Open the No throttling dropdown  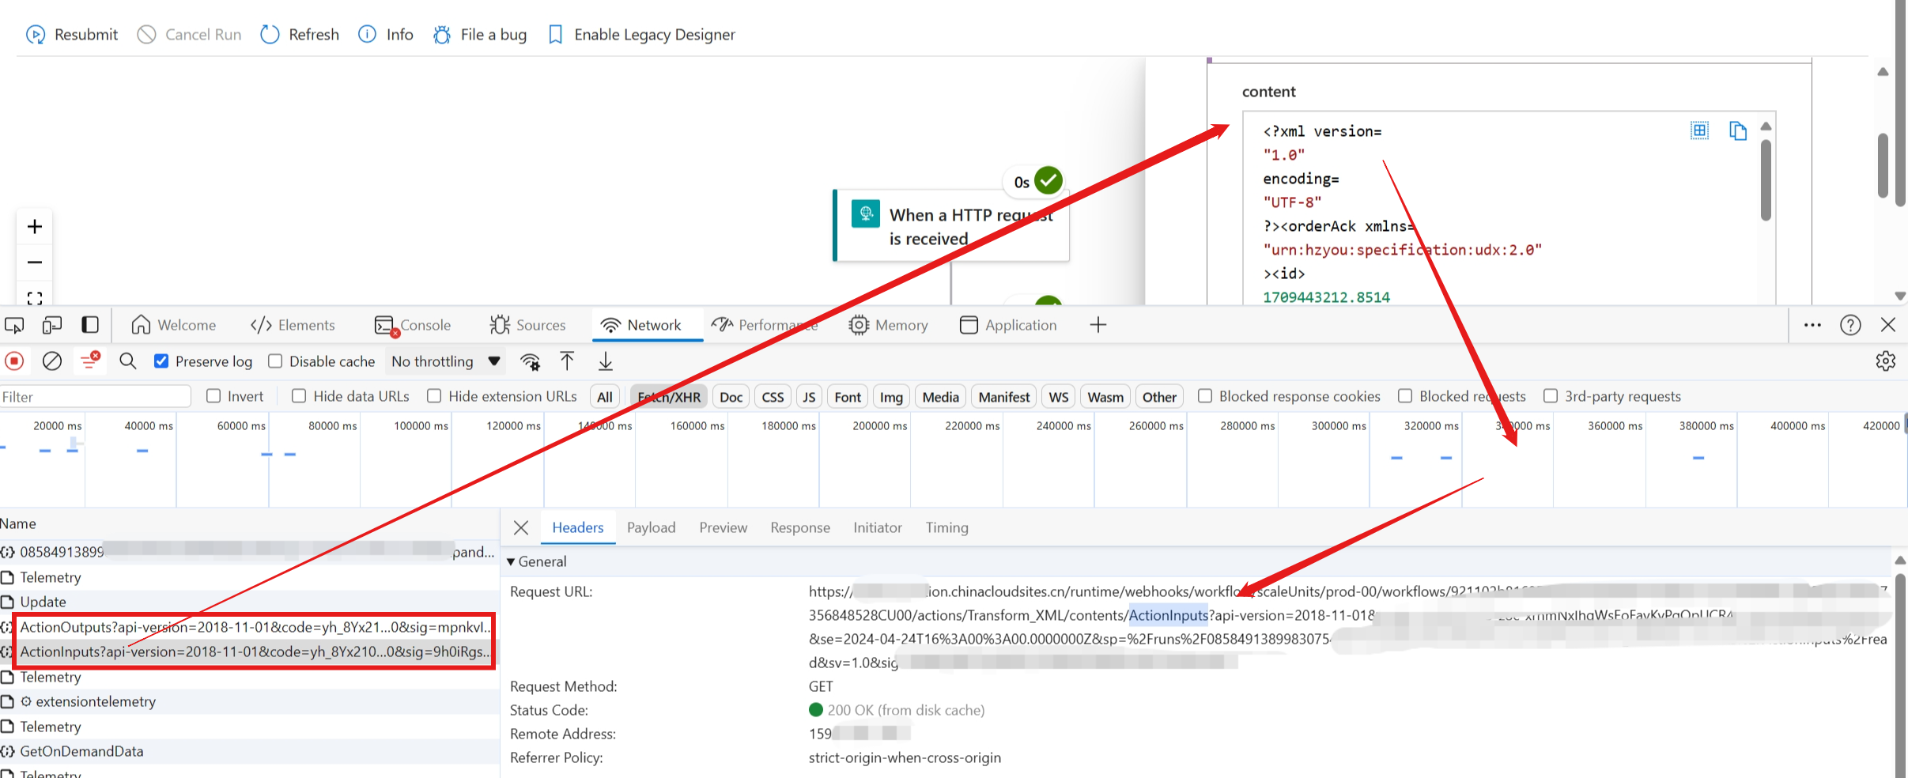tap(446, 361)
